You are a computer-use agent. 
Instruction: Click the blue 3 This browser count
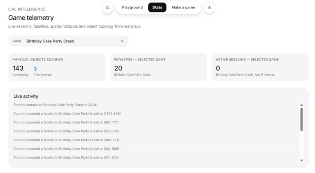[x=35, y=69]
